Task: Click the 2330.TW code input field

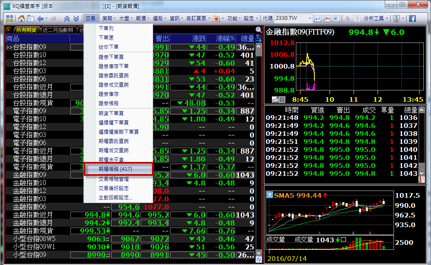Action: click(x=290, y=19)
